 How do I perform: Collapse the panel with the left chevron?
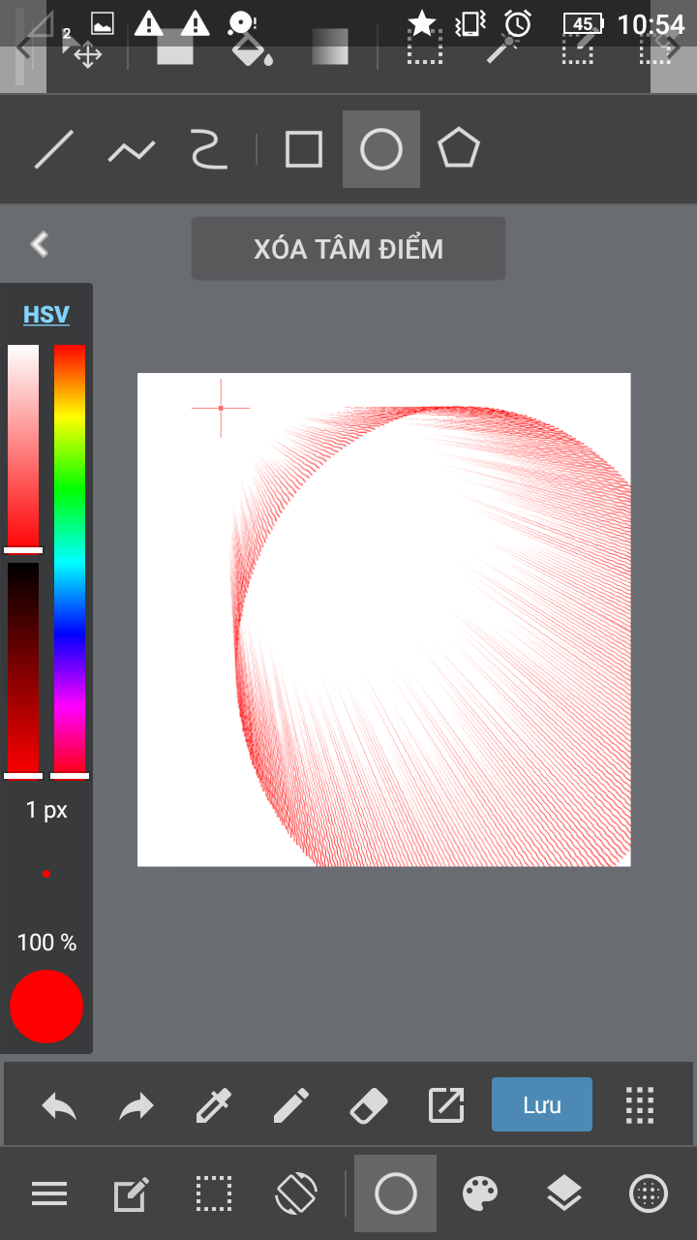coord(40,244)
